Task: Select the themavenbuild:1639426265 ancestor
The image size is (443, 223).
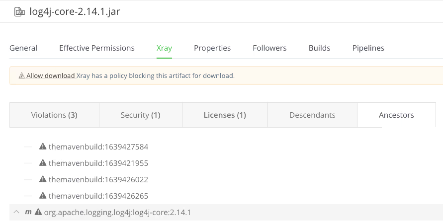Action: coord(98,196)
